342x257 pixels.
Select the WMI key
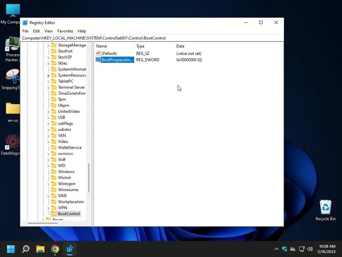tap(62, 196)
